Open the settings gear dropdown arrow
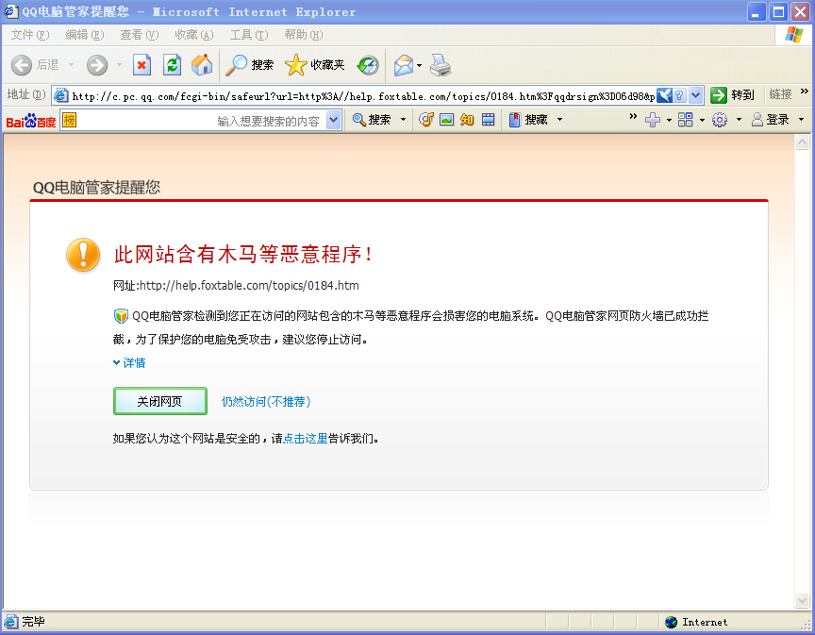The image size is (815, 635). click(x=739, y=120)
